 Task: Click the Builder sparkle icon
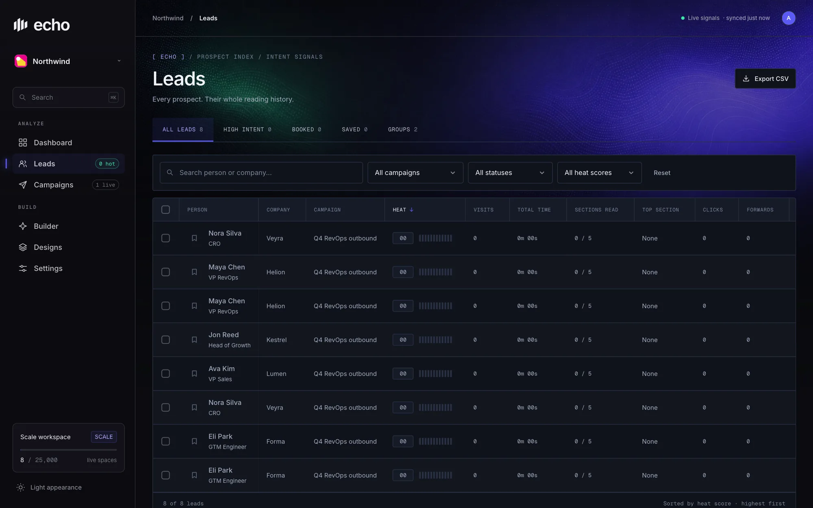point(23,226)
